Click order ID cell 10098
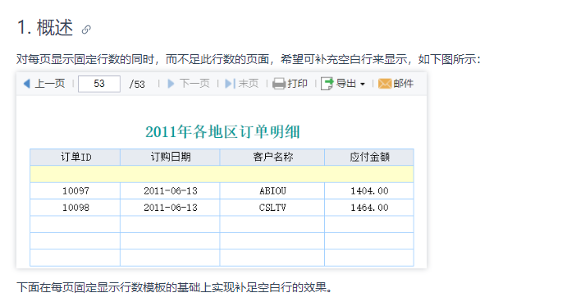This screenshot has height=302, width=567. click(75, 208)
